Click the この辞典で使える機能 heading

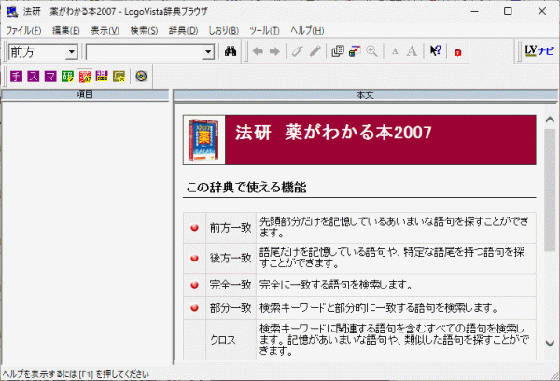tap(246, 188)
